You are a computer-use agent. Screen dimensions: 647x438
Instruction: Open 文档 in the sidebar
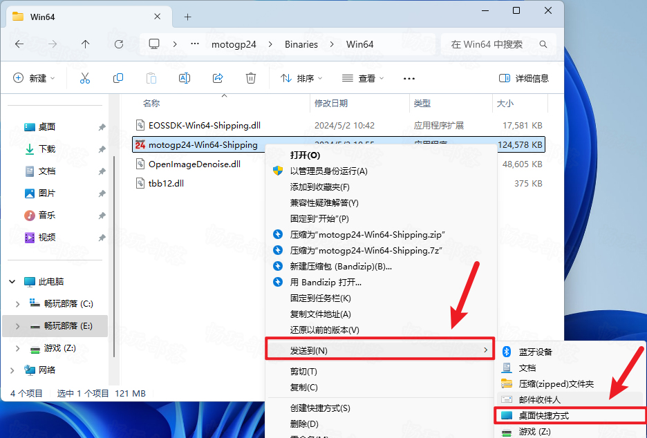tap(46, 171)
